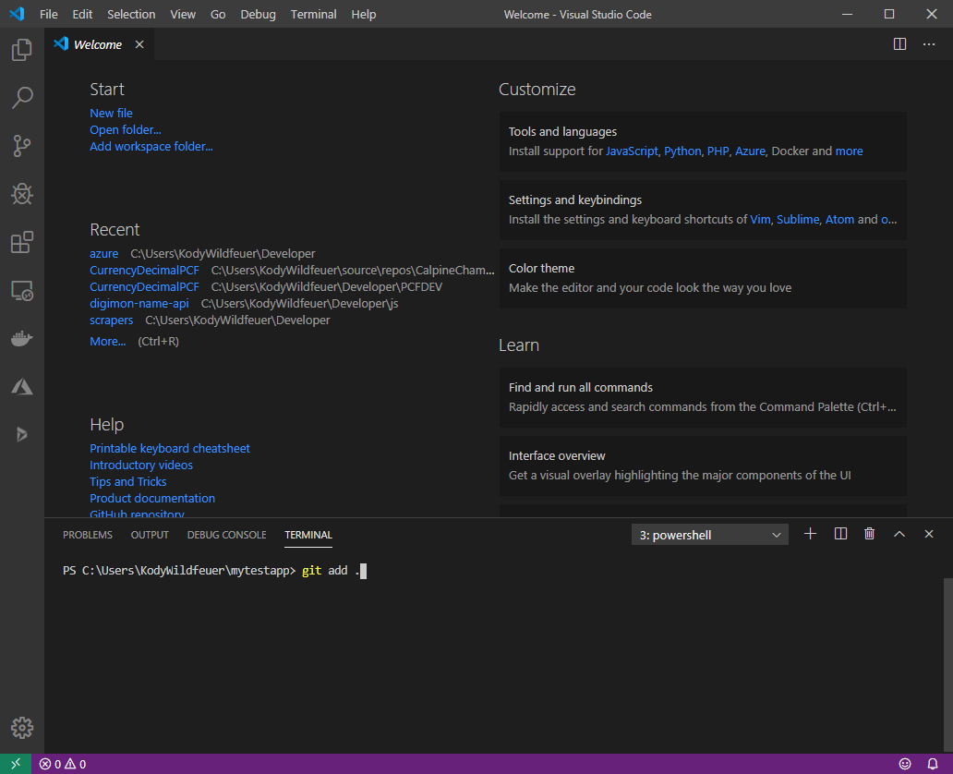
Task: Kill the terminal with the trash icon
Action: [869, 533]
